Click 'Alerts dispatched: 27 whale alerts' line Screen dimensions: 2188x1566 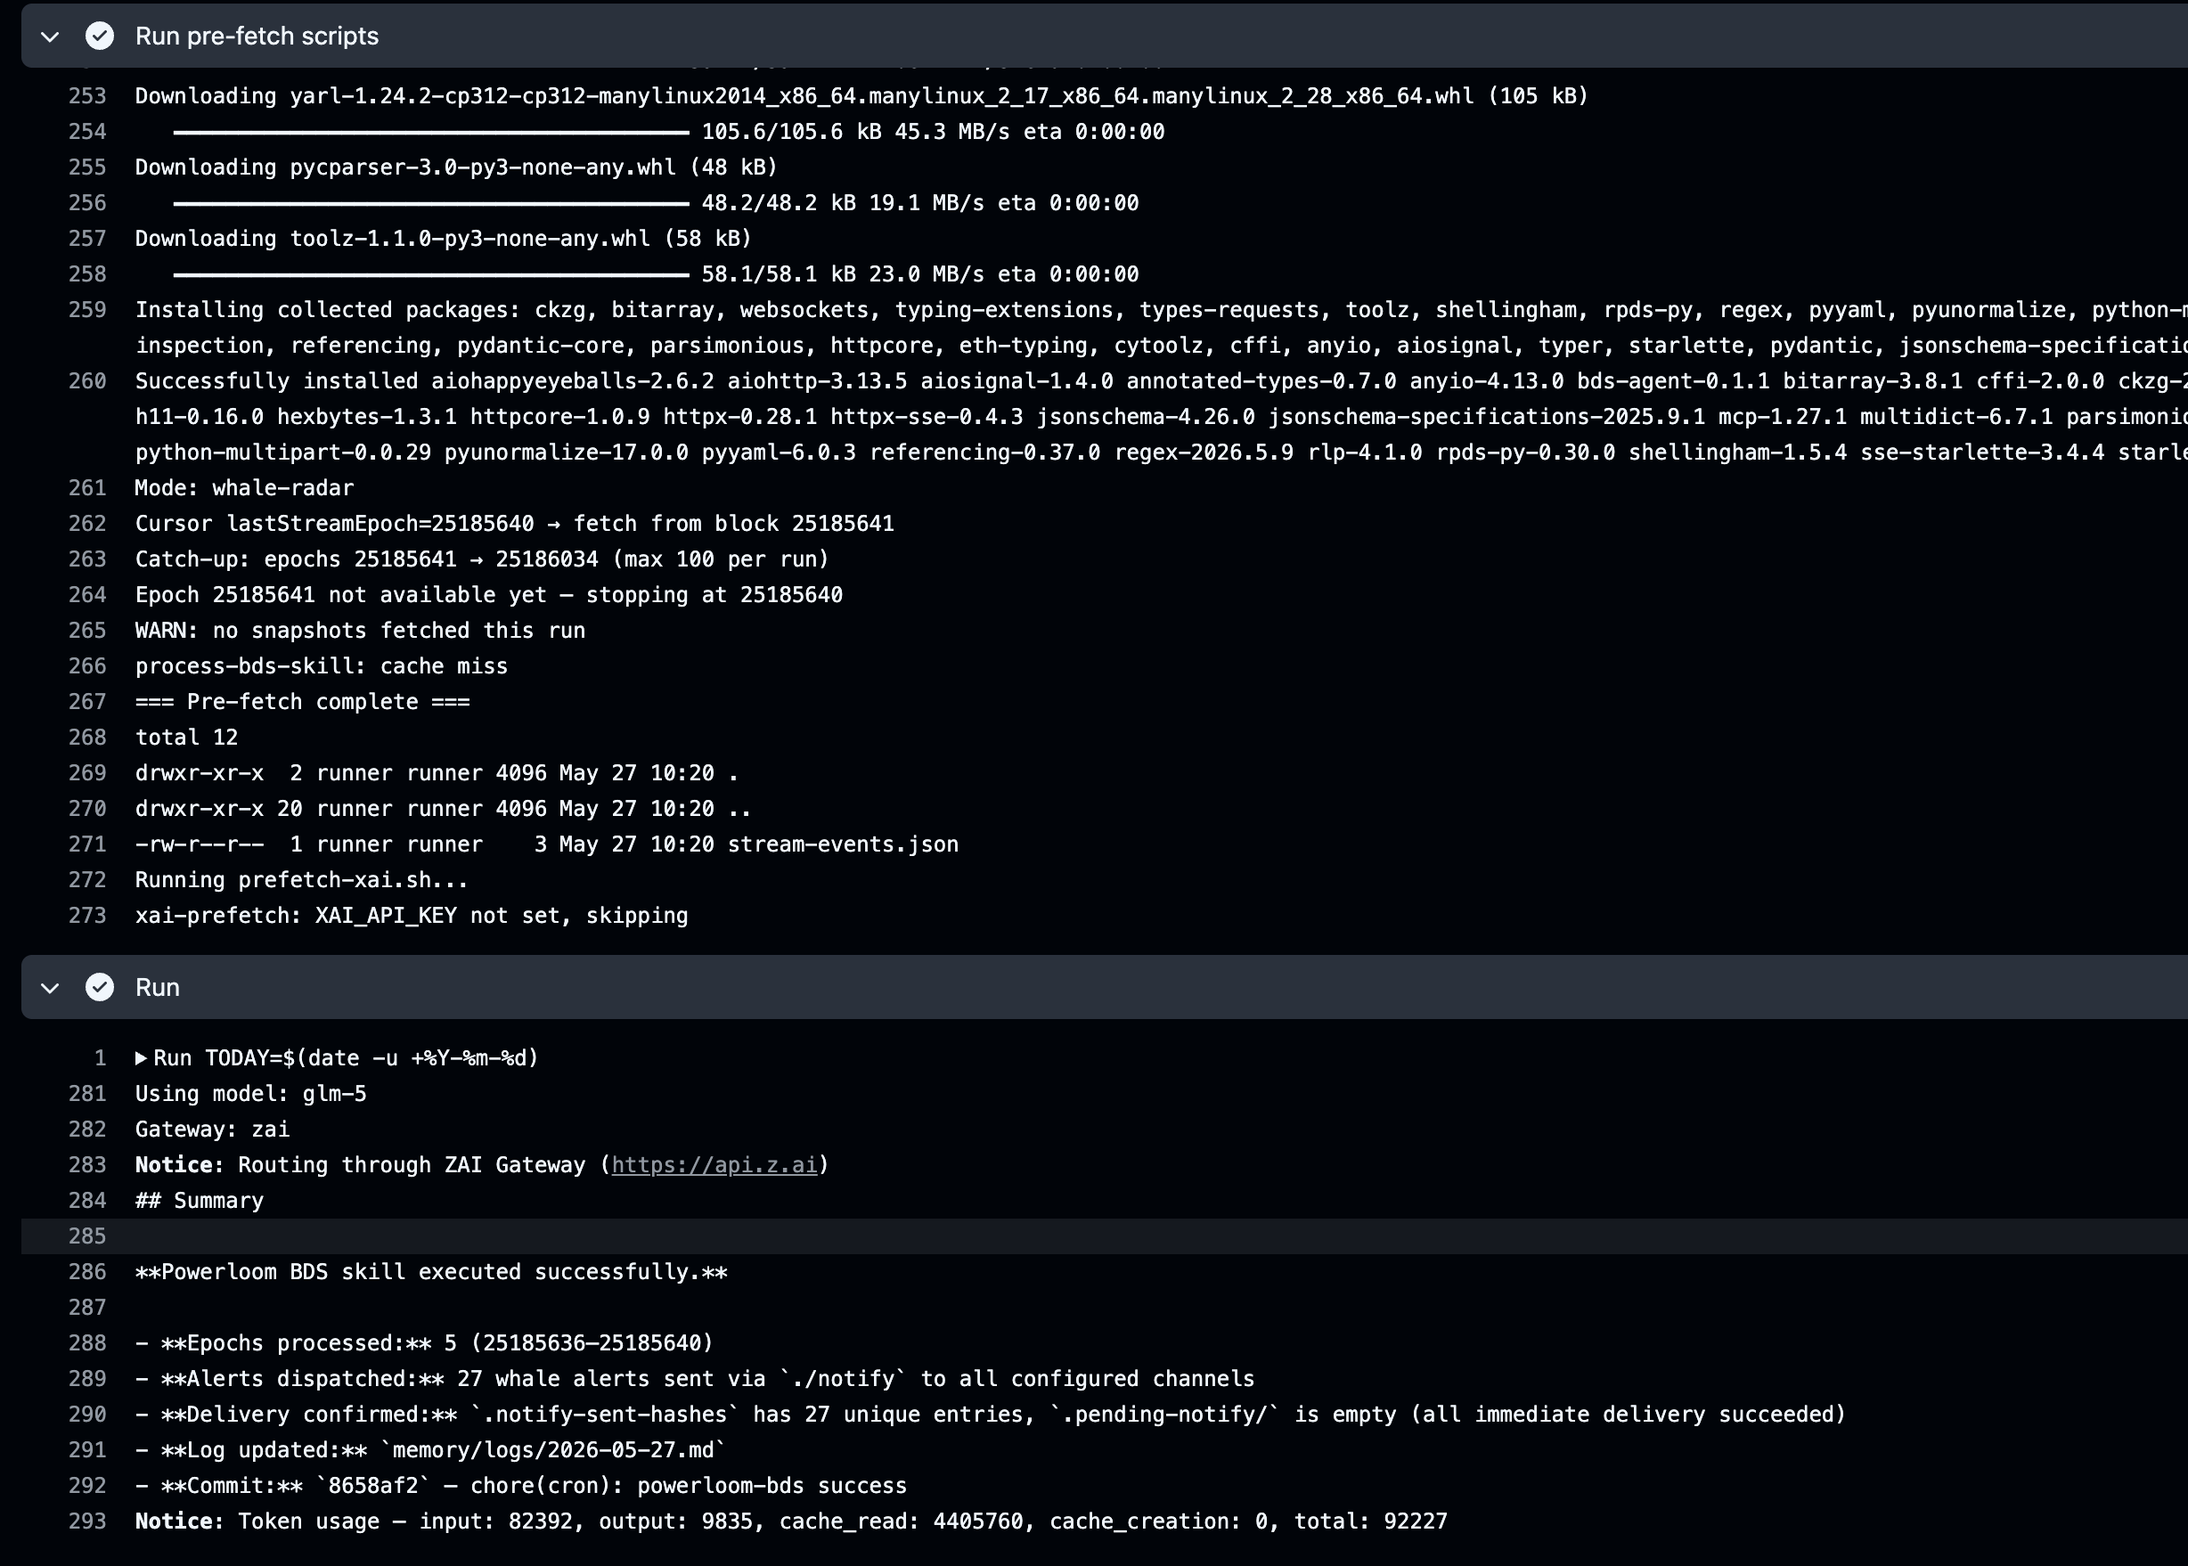694,1379
